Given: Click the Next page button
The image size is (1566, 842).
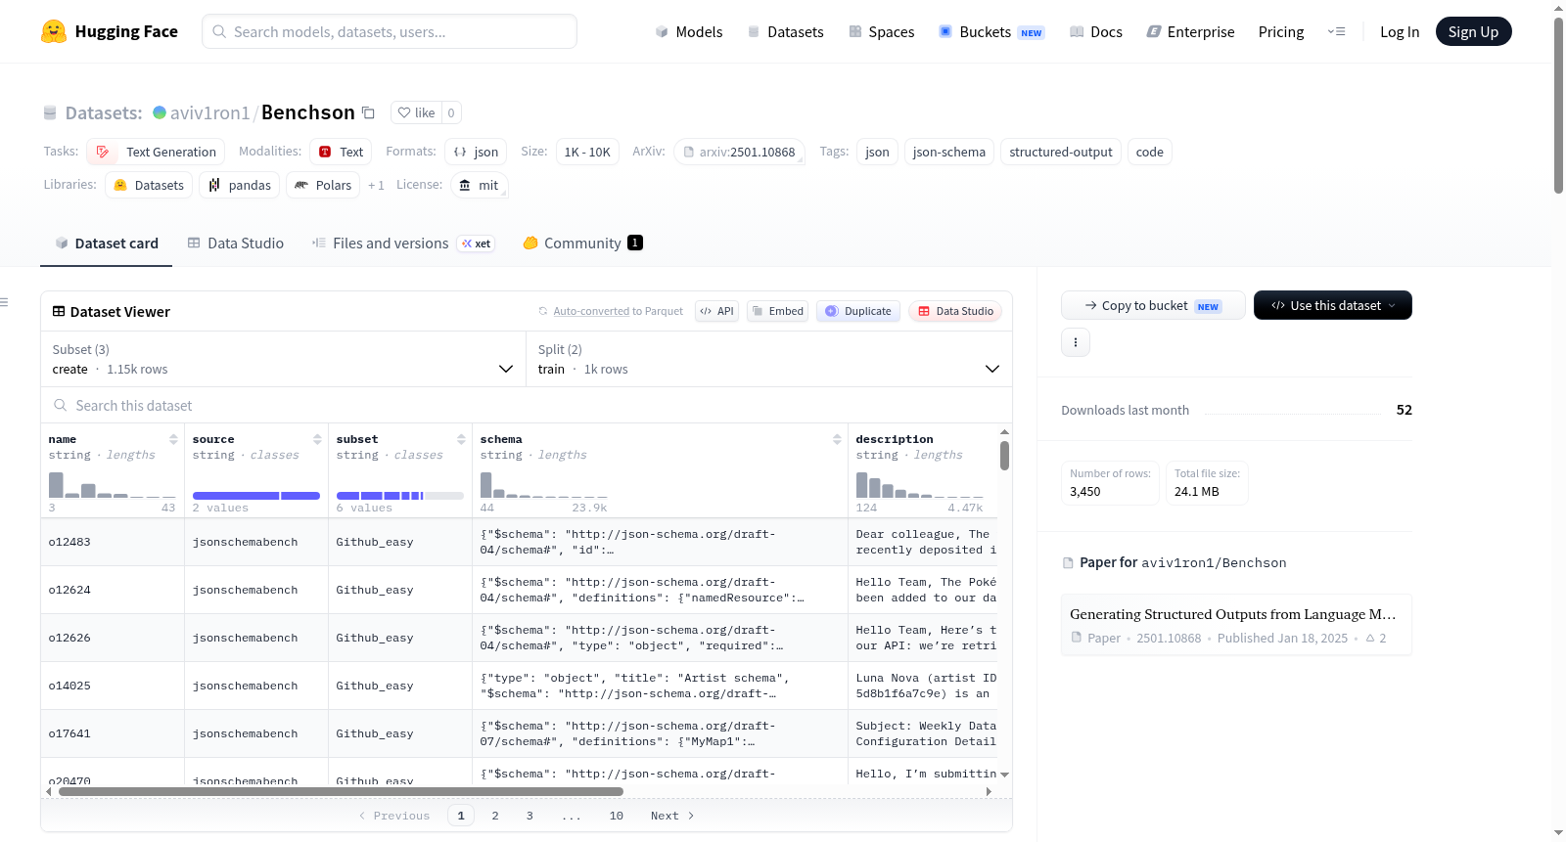Looking at the screenshot, I should (672, 816).
